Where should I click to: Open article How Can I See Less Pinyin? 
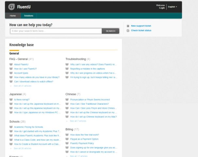click(93, 108)
